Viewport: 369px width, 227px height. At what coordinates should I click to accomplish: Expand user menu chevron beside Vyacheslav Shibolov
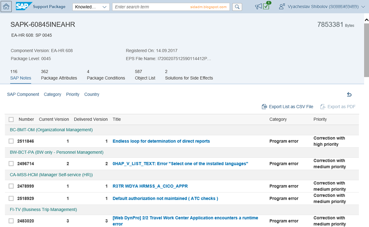pyautogui.click(x=363, y=7)
